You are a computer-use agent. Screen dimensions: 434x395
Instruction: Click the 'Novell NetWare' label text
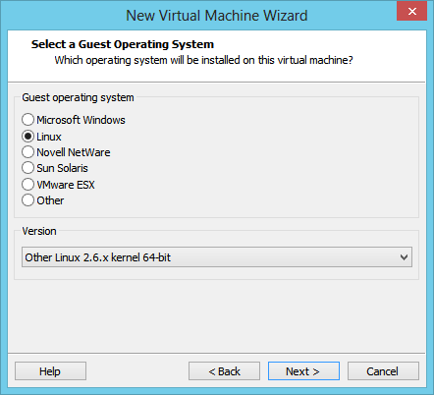(74, 152)
